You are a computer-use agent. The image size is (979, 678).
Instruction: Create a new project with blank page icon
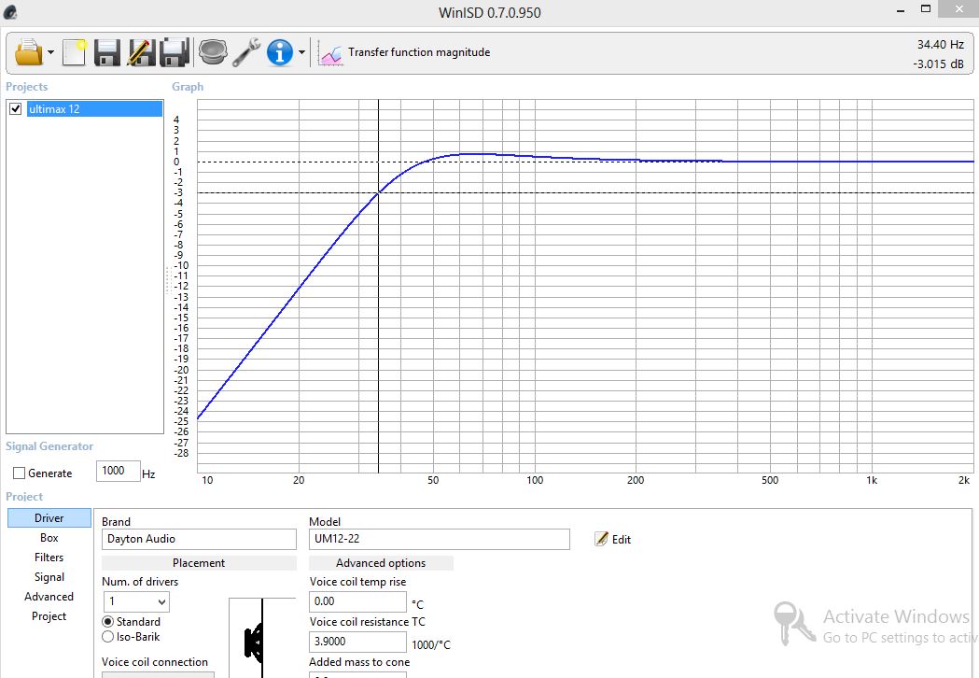click(x=75, y=52)
